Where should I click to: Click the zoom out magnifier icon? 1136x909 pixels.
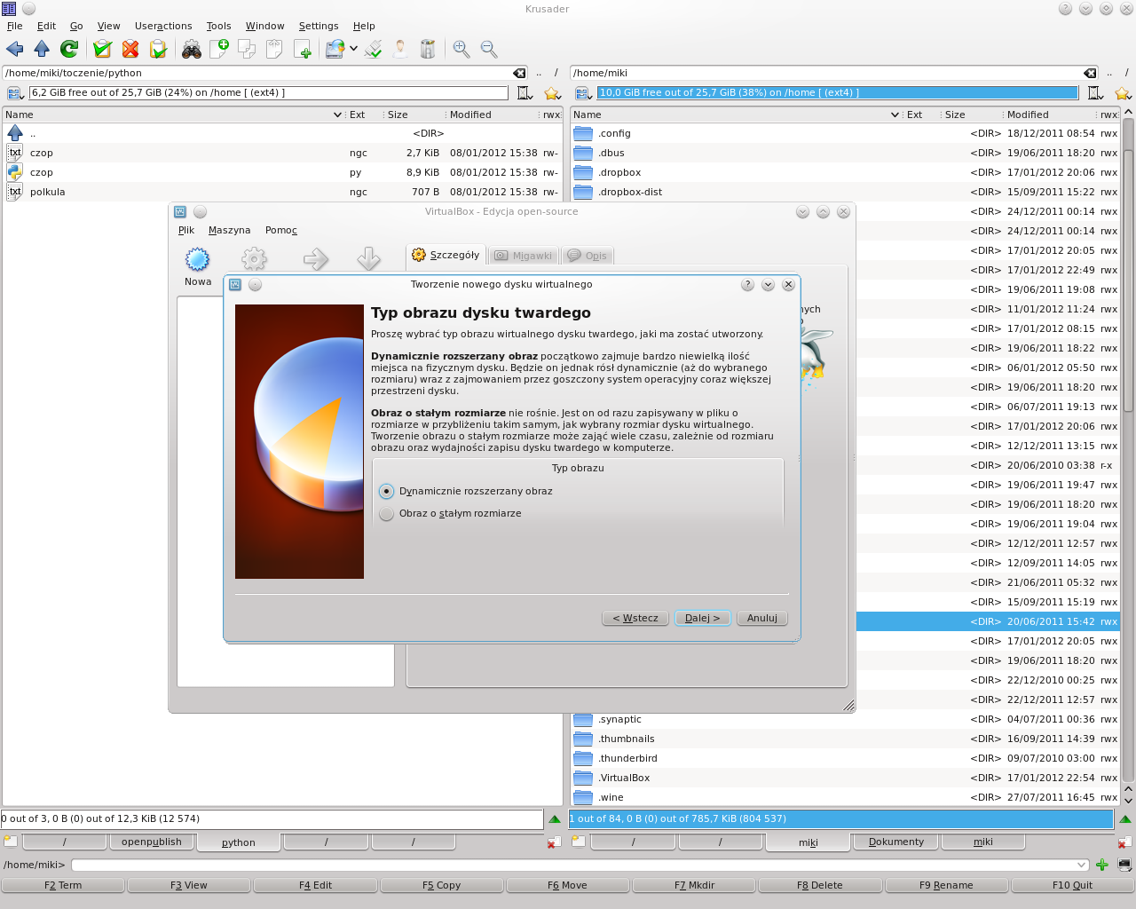tap(489, 49)
